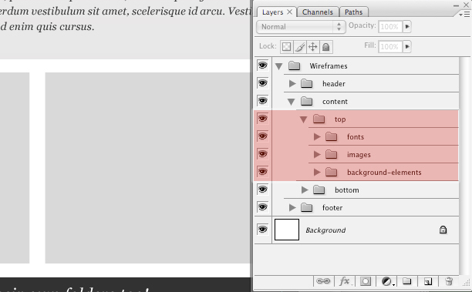The image size is (472, 292).
Task: Click the Lock transparent pixels icon
Action: [x=287, y=47]
